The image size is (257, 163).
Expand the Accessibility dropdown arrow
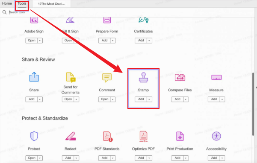[222, 158]
